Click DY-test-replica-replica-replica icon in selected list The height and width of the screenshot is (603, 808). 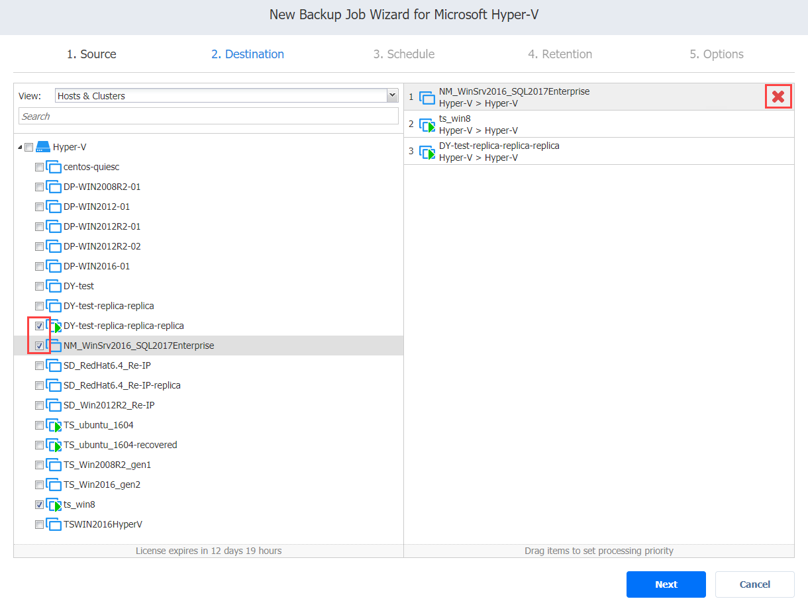click(x=427, y=152)
